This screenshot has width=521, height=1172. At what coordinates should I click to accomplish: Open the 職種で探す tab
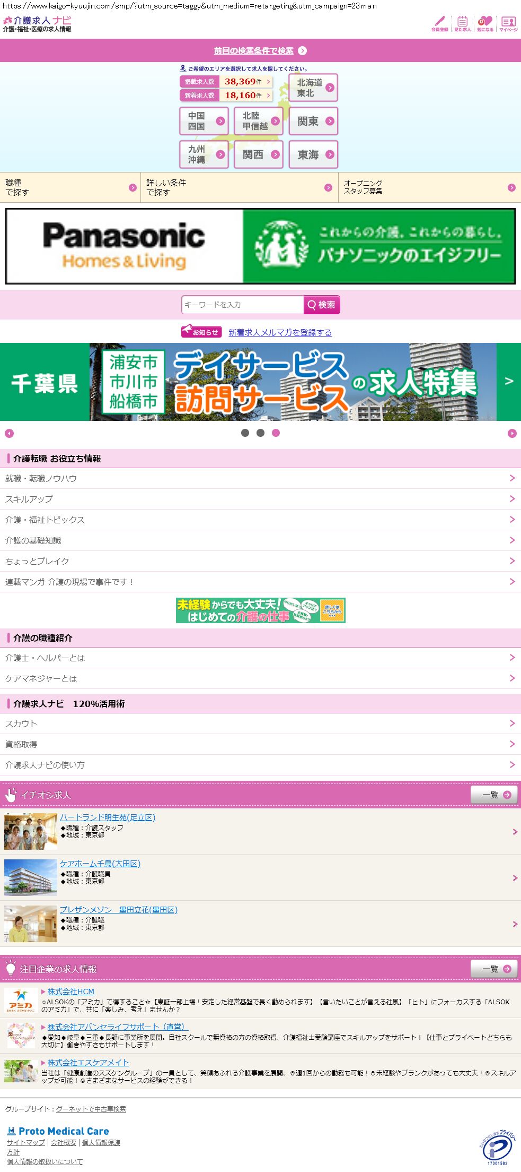click(70, 187)
